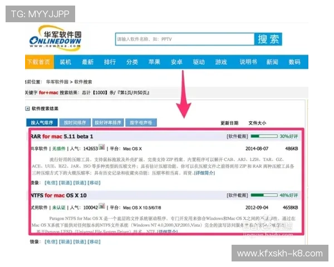Click the 30%好评 rating bar
Viewport: 334px width, 267px height.
point(264,136)
